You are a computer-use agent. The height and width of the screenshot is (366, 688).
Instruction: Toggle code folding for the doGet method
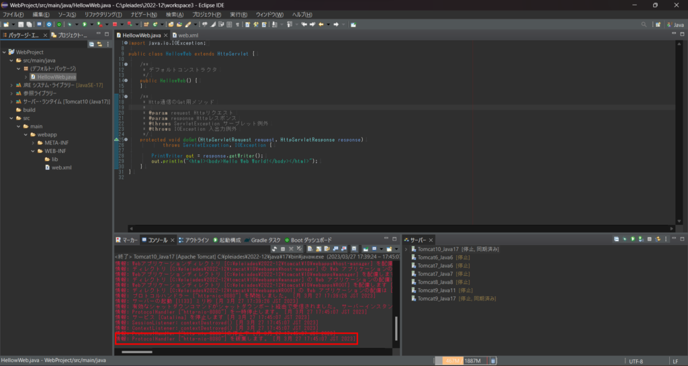click(x=125, y=140)
